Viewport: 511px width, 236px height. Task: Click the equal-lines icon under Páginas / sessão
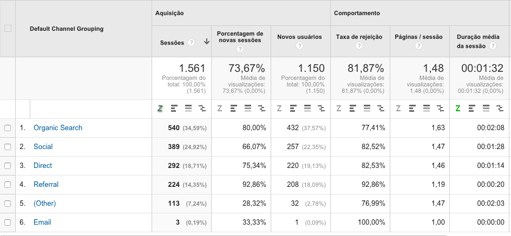[x=427, y=109]
